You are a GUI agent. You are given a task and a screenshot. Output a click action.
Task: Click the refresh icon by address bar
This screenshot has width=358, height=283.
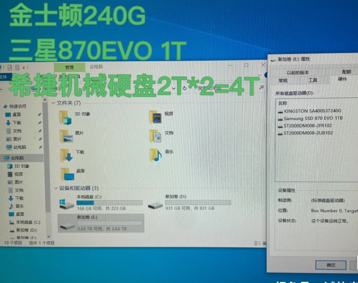point(185,88)
